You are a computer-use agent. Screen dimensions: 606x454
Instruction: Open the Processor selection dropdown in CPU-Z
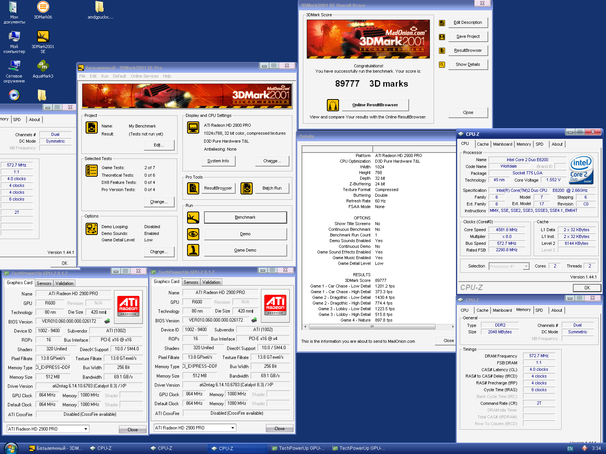pyautogui.click(x=526, y=266)
